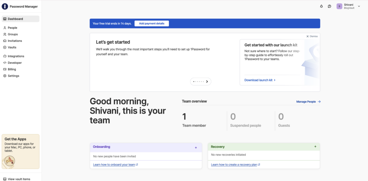Click the Password Manager title text
This screenshot has height=181, width=368.
pyautogui.click(x=24, y=6)
